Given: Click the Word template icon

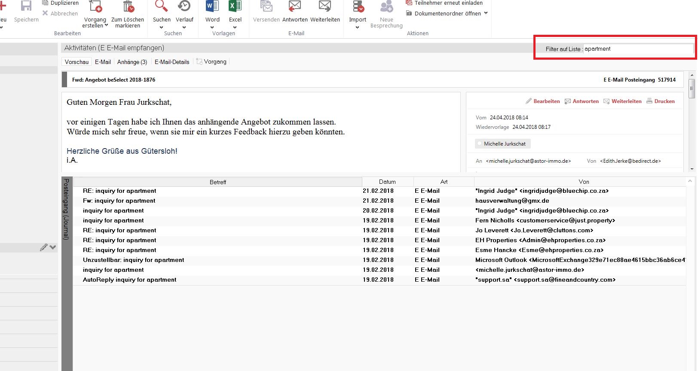Looking at the screenshot, I should pyautogui.click(x=212, y=7).
